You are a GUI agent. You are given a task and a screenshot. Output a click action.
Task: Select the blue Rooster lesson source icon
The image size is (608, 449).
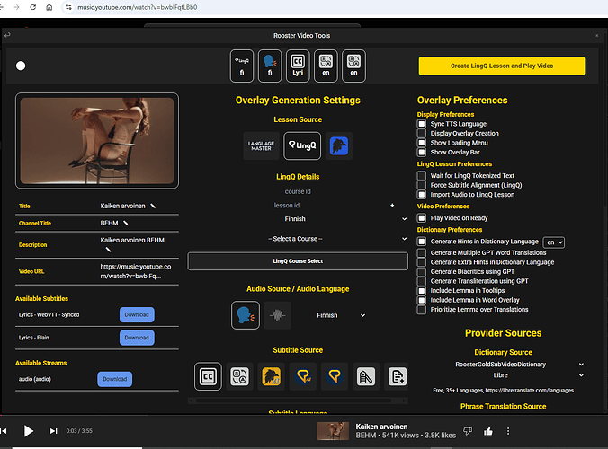tap(339, 145)
